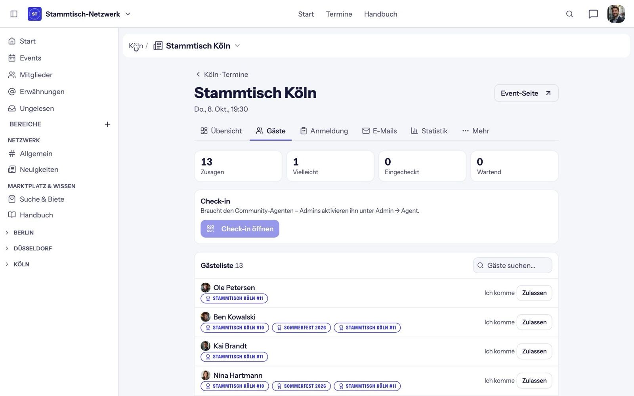Switch to the Übersicht tab
The width and height of the screenshot is (634, 396).
[x=221, y=131]
